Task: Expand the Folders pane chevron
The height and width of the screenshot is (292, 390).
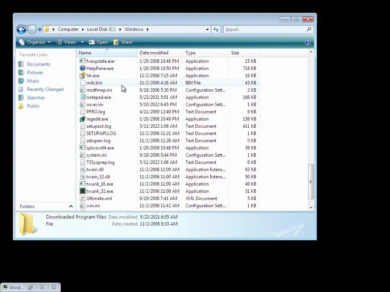Action: click(x=71, y=206)
